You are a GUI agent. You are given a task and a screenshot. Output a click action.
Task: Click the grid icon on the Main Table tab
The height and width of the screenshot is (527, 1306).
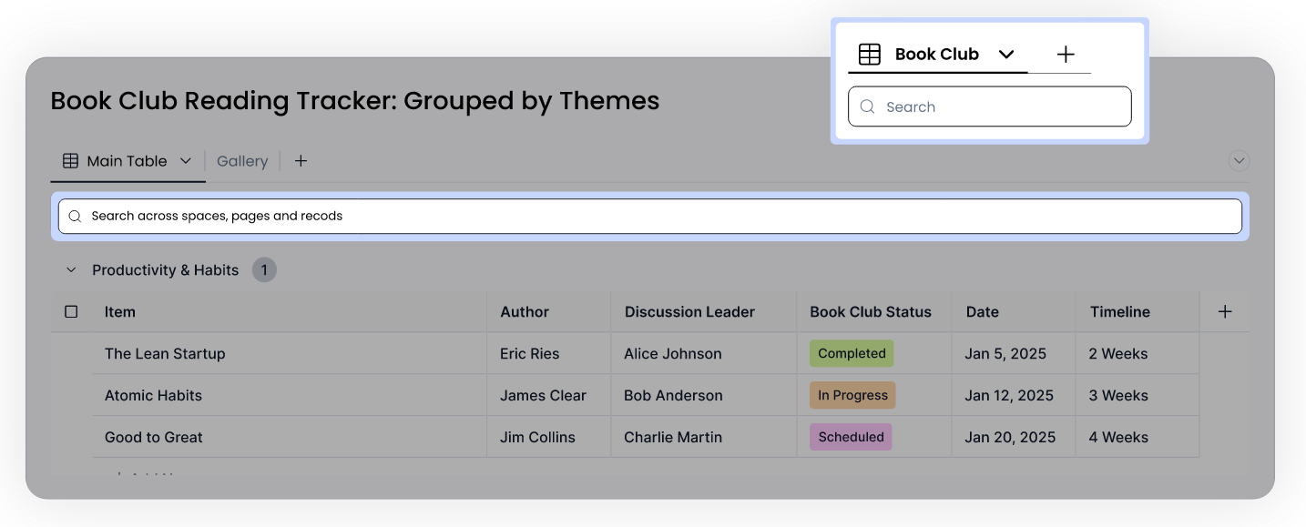[x=70, y=161]
